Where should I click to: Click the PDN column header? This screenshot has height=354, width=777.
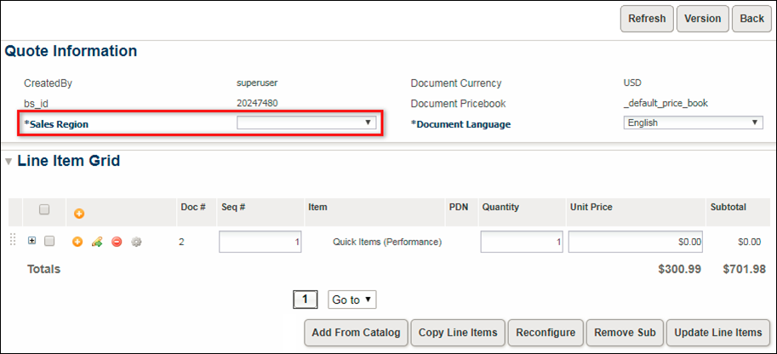pyautogui.click(x=460, y=208)
